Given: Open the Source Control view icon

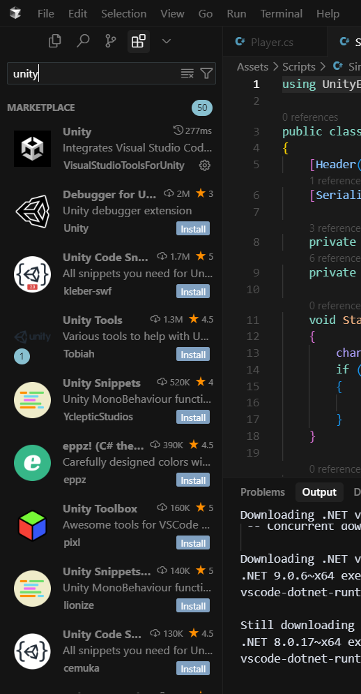Looking at the screenshot, I should click(111, 41).
